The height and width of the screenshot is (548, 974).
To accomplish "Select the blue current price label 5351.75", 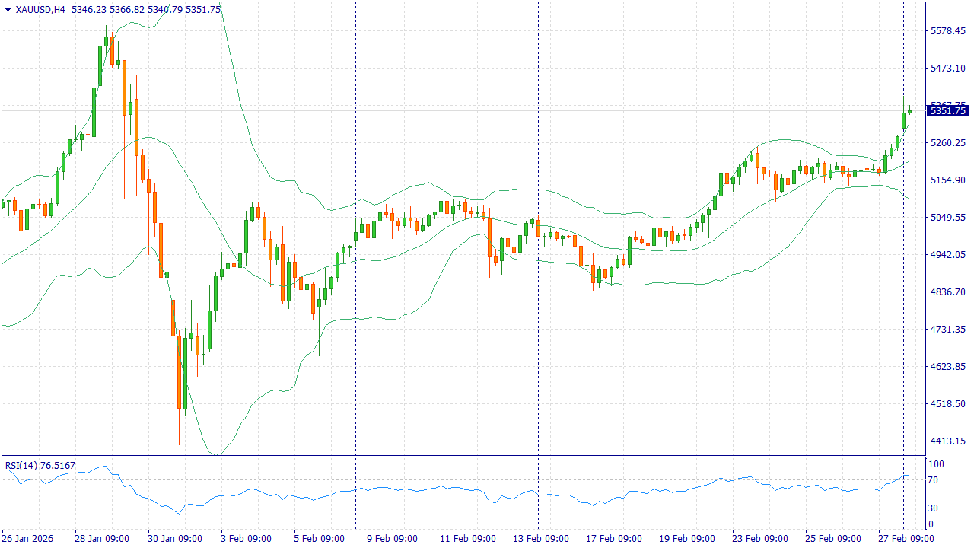I will [x=947, y=110].
